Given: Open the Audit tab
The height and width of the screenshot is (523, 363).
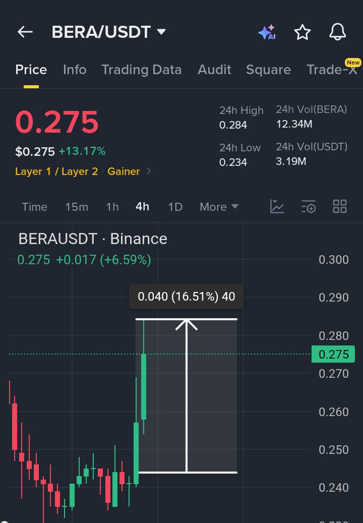Looking at the screenshot, I should pyautogui.click(x=214, y=70).
